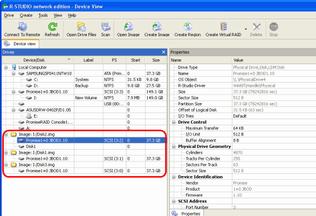This screenshot has height=216, width=316.
Task: Select the Properties tab at the bottom
Action: (187, 213)
